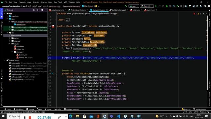Click the Windows Start button
This screenshot has width=211, height=119.
tap(3, 116)
